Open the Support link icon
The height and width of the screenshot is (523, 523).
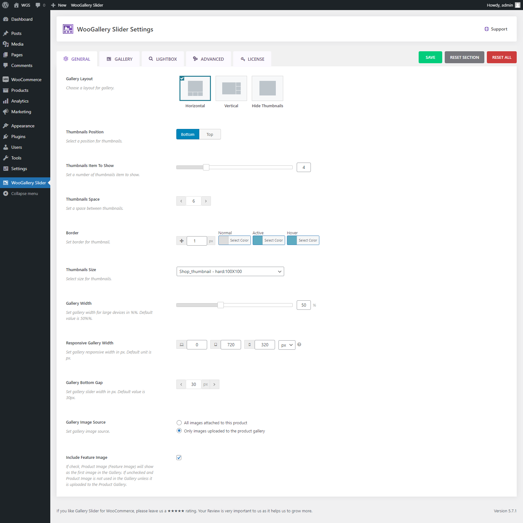point(487,29)
